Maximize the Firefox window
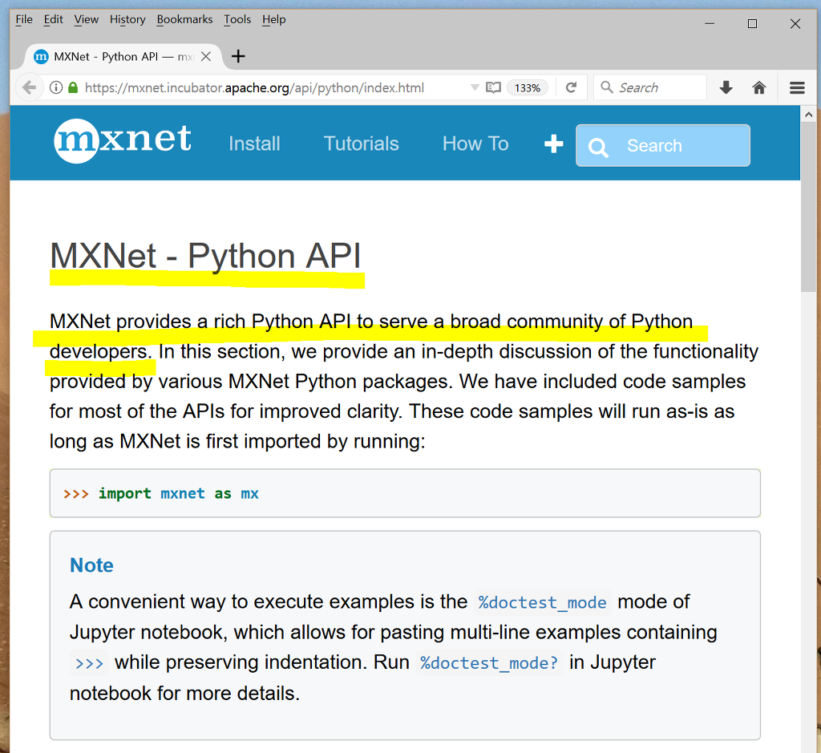 [x=752, y=23]
